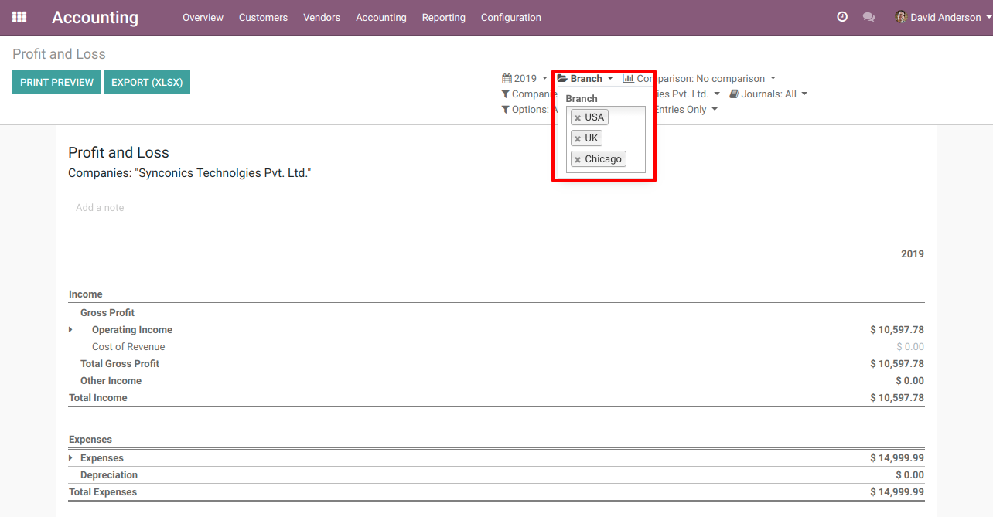Open the Reporting menu
993x517 pixels.
[x=443, y=18]
